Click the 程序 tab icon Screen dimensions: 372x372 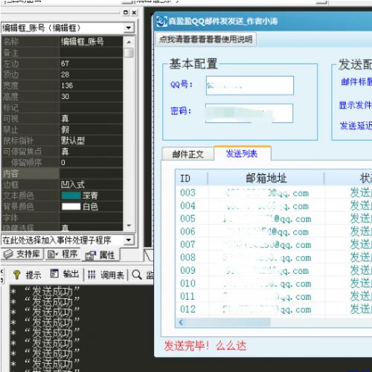tap(53, 254)
